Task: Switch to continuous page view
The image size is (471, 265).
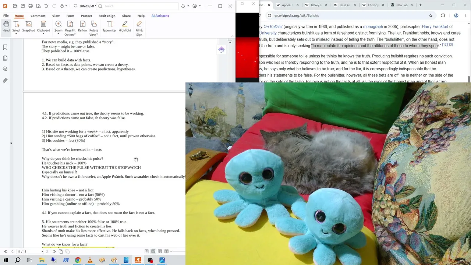Action: tap(153, 251)
